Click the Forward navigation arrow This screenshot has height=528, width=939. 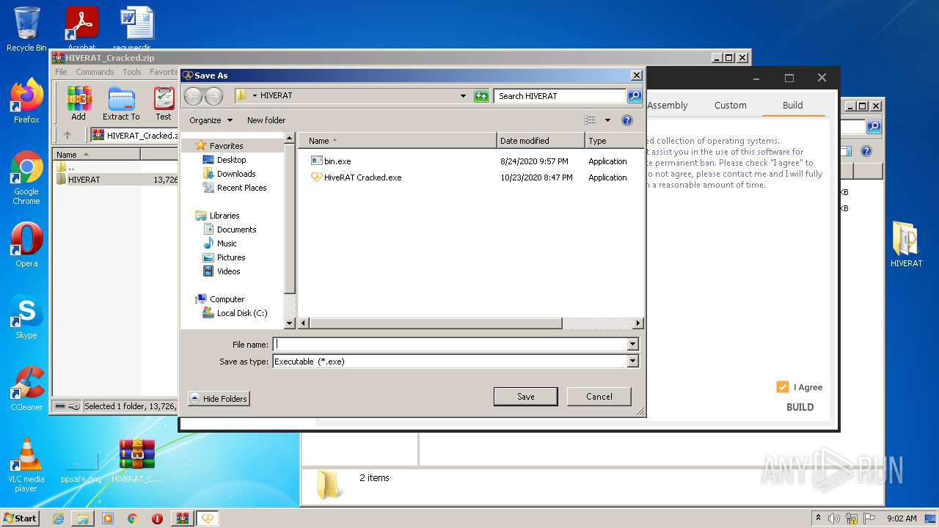point(213,95)
